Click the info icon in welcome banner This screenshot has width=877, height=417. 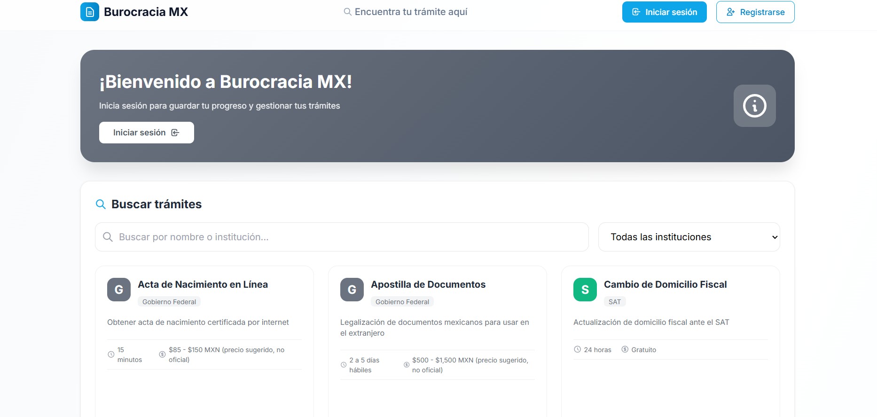(x=754, y=106)
